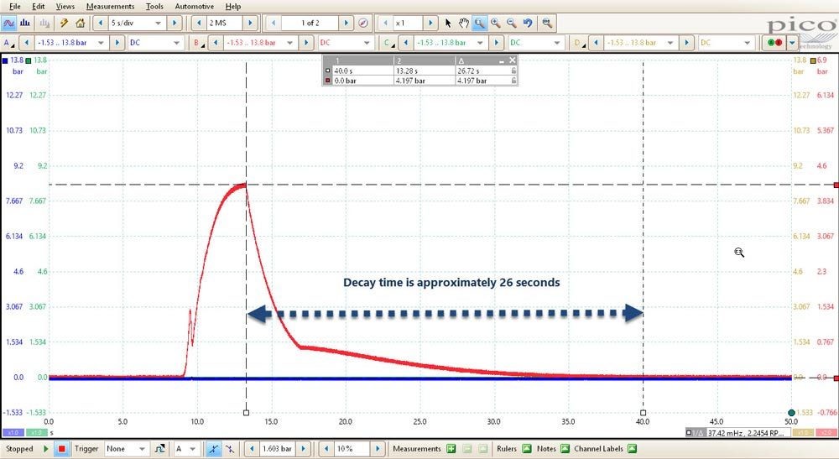Select the hand pan tool
The image size is (839, 459).
click(463, 23)
